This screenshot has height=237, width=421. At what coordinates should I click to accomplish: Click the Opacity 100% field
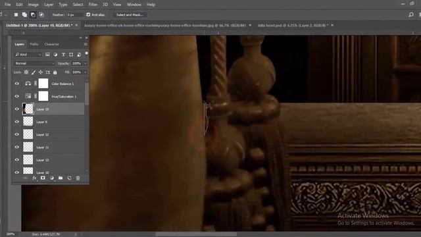(77, 63)
